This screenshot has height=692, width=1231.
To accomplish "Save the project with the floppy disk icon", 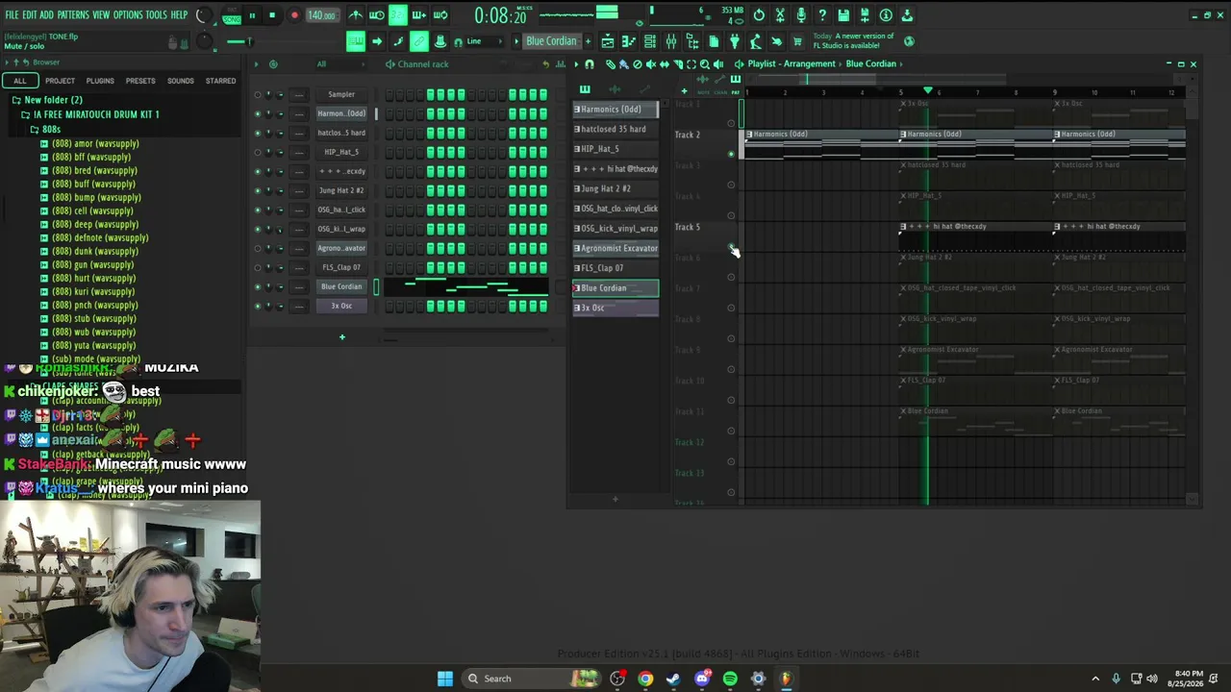I will 843,15.
